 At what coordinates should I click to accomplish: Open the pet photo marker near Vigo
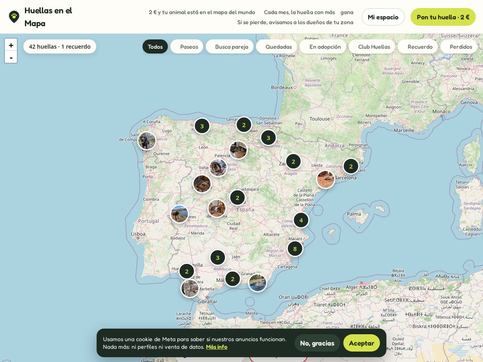coord(147,141)
